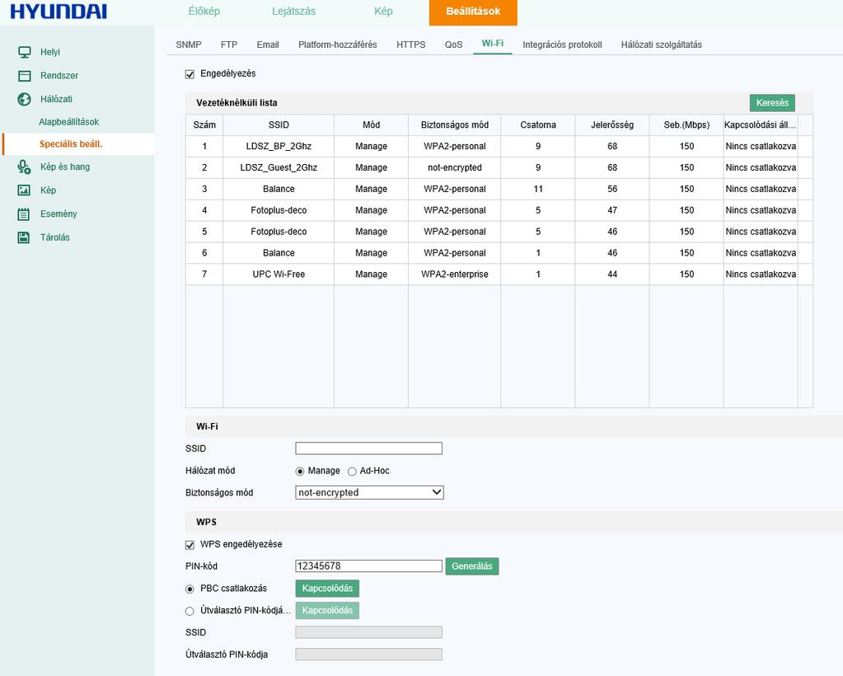Select the Manage network mode radio

coord(300,471)
